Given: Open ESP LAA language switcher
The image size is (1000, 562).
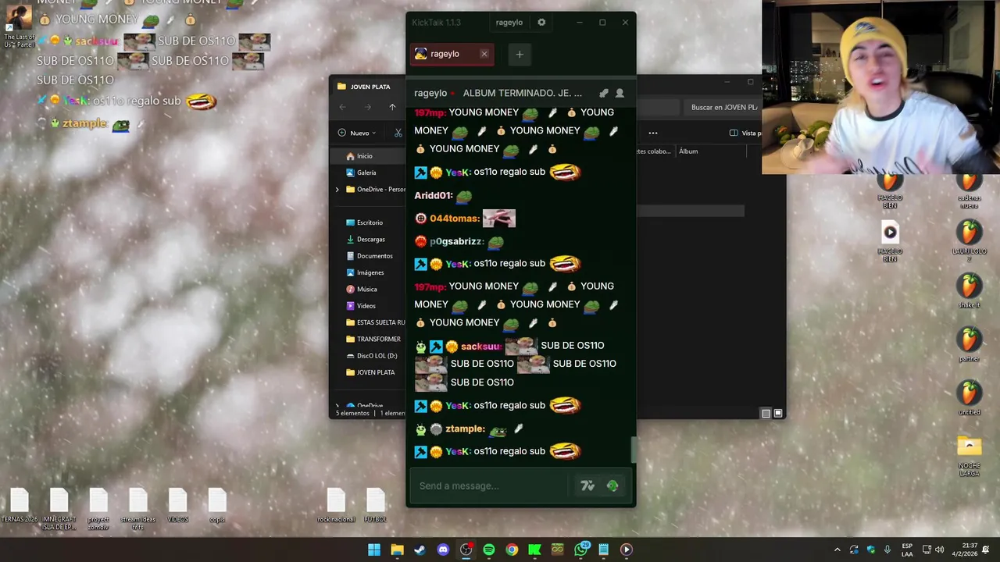Looking at the screenshot, I should [x=907, y=550].
